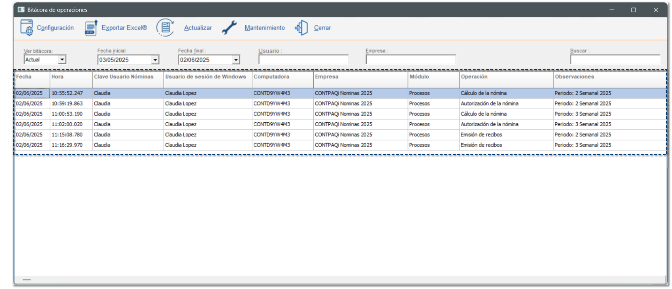Image resolution: width=672 pixels, height=289 pixels.
Task: Maximize the Bitácora de operaciones window
Action: tap(633, 10)
